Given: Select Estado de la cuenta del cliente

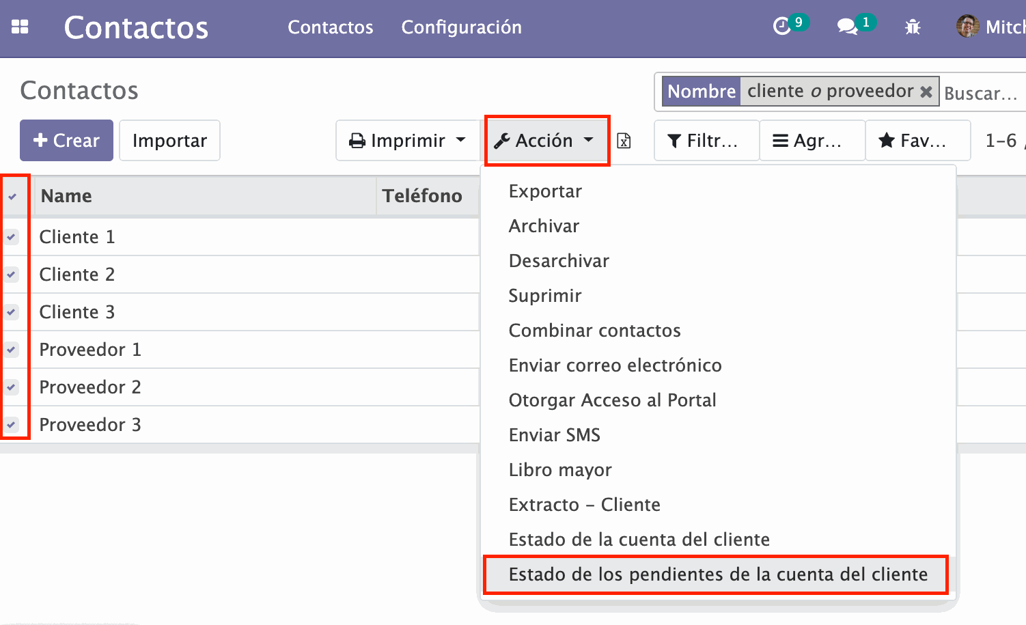Looking at the screenshot, I should pyautogui.click(x=639, y=540).
